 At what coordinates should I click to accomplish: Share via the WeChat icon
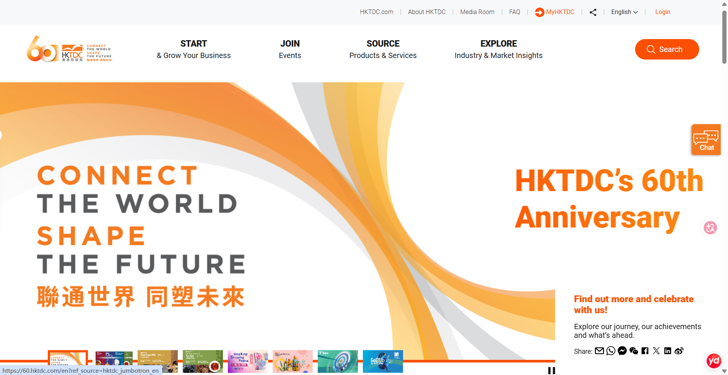tap(634, 351)
